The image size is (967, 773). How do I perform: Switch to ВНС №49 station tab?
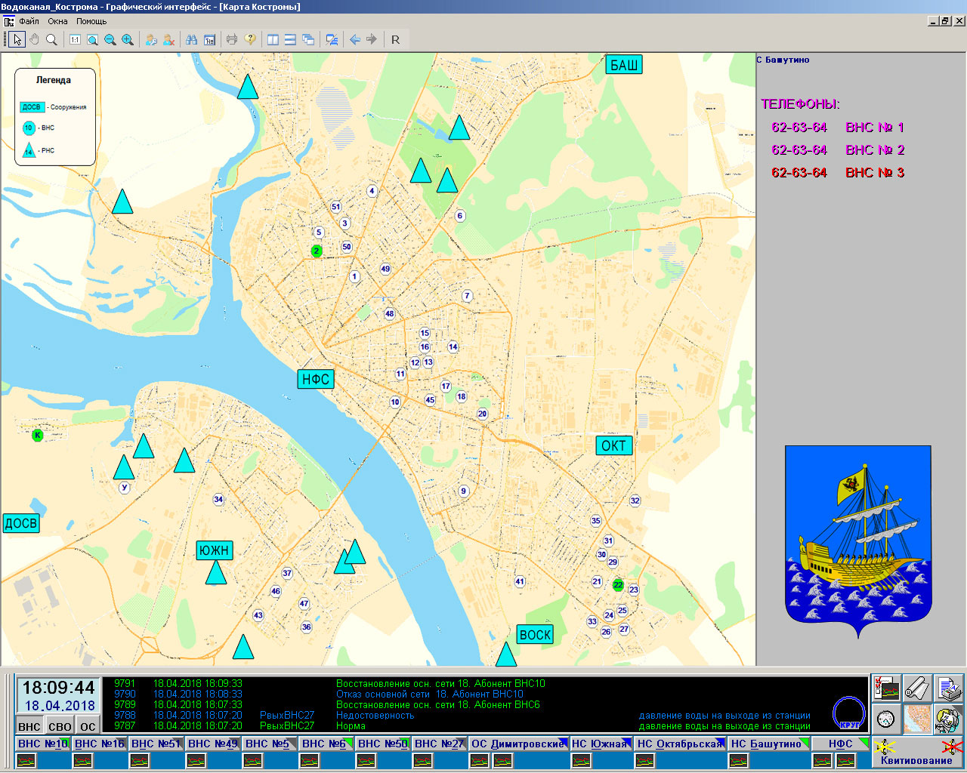(213, 744)
